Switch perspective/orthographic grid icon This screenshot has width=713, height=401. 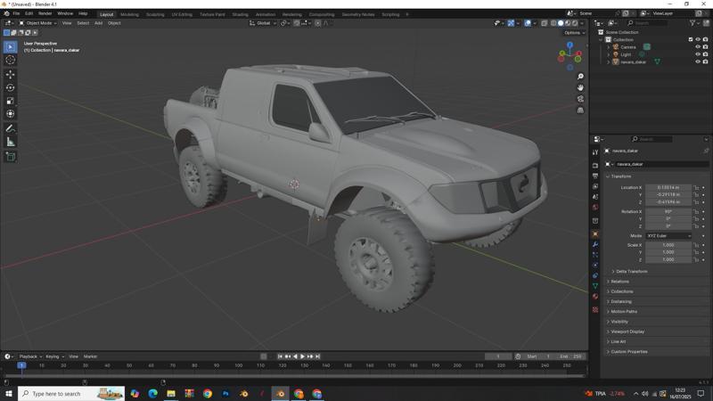(580, 110)
